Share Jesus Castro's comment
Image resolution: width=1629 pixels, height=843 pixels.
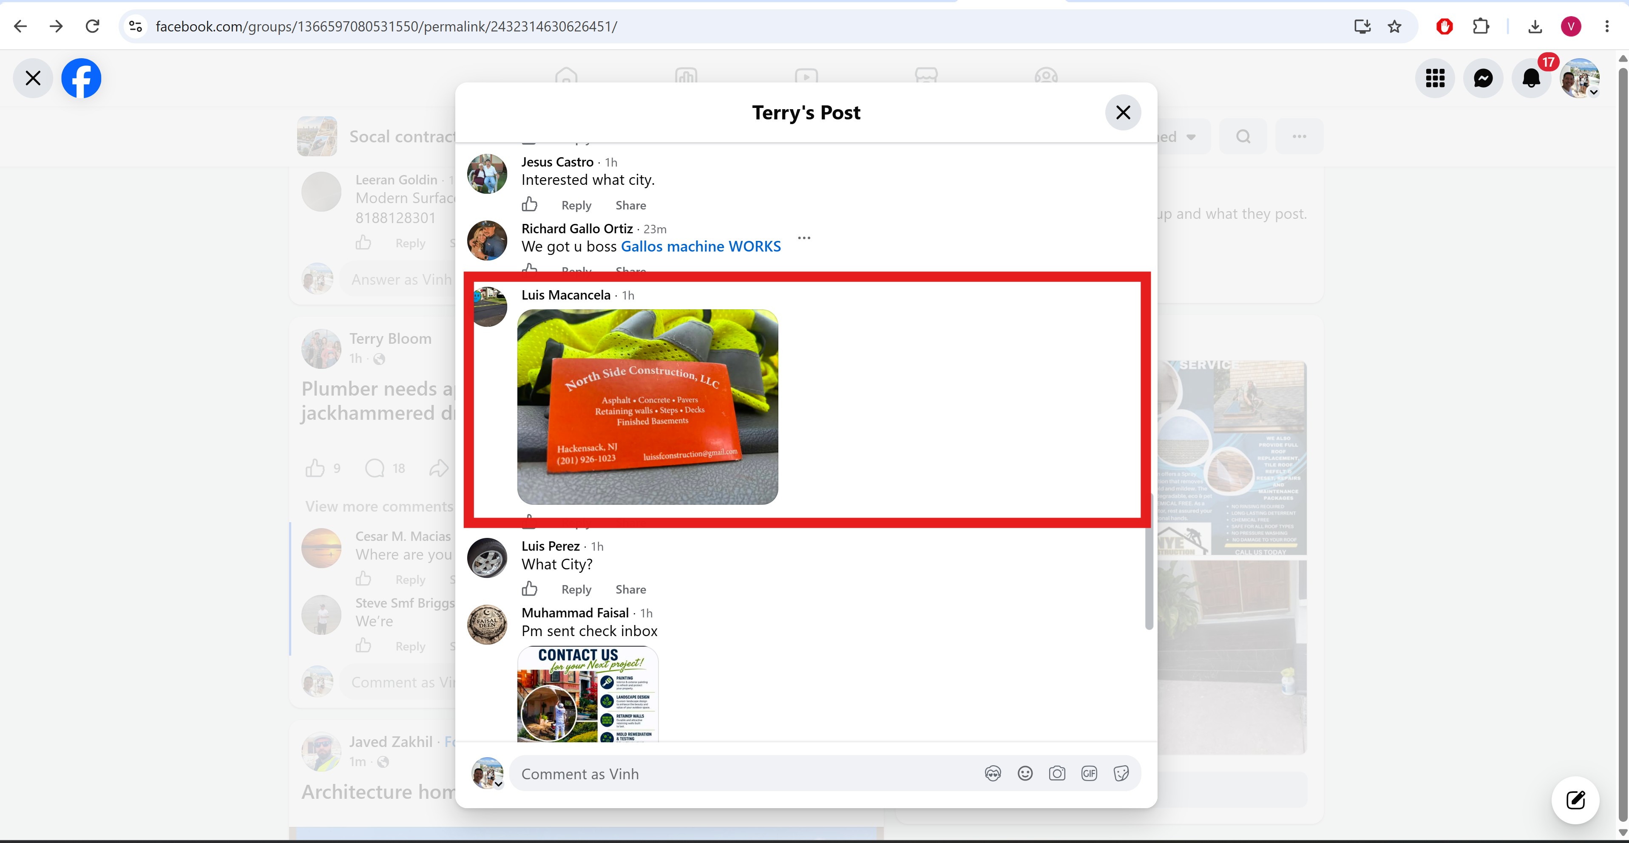pyautogui.click(x=630, y=205)
